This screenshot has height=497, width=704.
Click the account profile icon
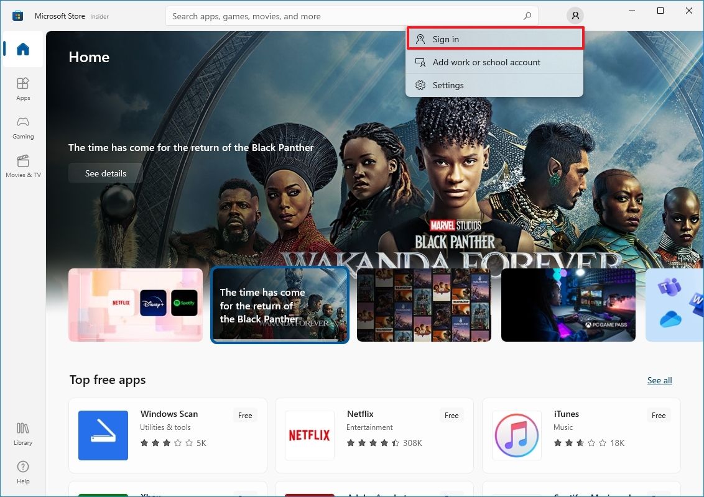(x=575, y=16)
